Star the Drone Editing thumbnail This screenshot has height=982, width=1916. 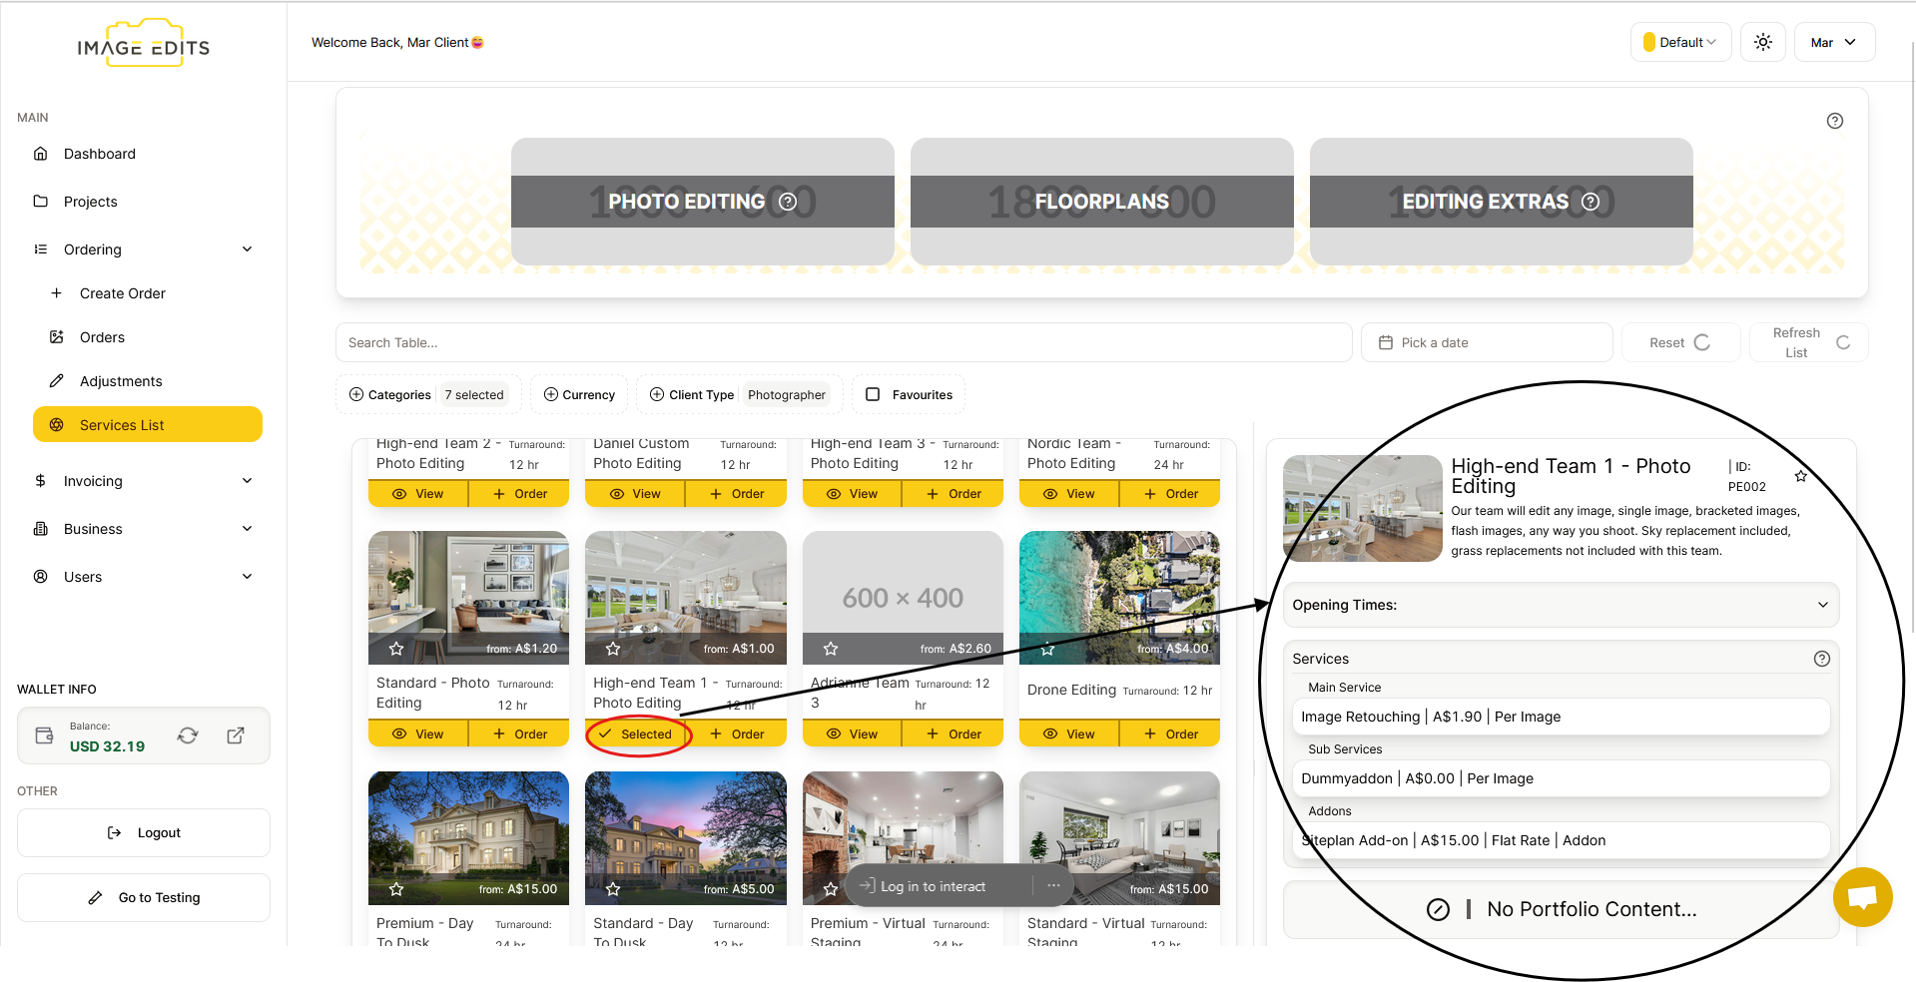pos(1047,649)
